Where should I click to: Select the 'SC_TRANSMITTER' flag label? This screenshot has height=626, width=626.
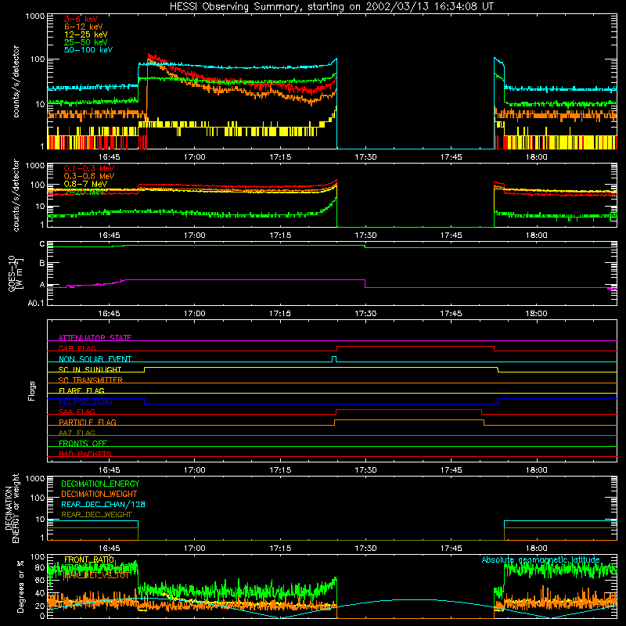click(x=90, y=380)
